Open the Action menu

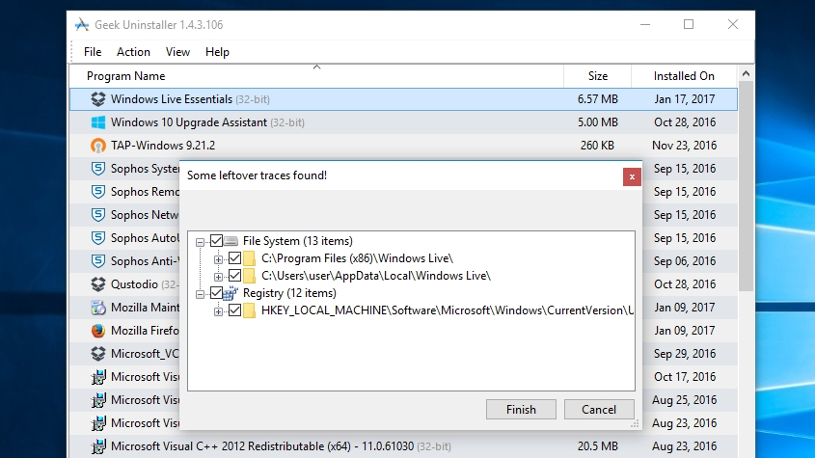pyautogui.click(x=133, y=52)
